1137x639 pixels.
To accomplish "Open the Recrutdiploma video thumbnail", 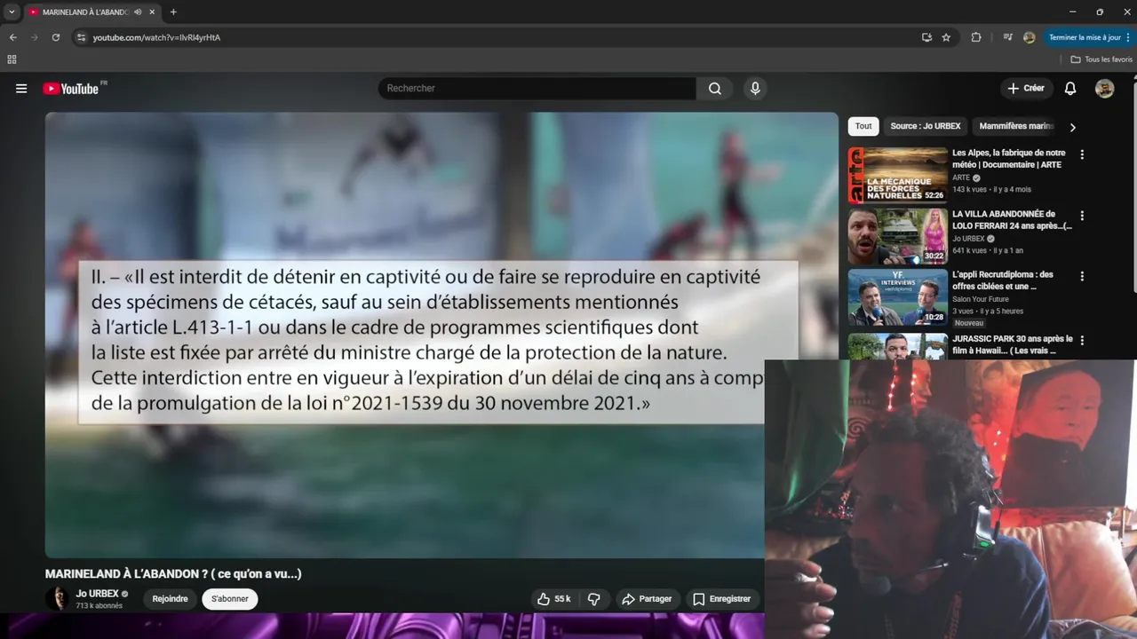I will coord(898,298).
